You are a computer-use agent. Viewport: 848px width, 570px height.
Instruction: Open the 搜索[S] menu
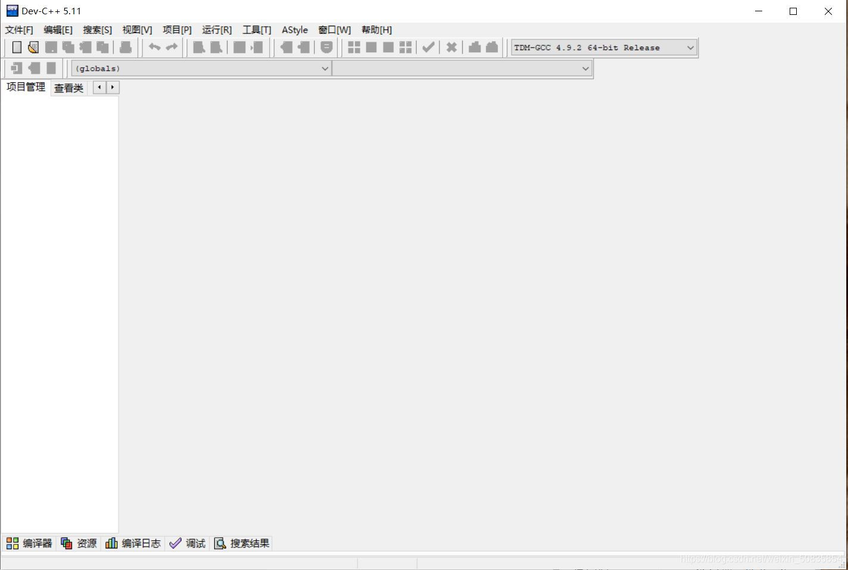tap(97, 30)
